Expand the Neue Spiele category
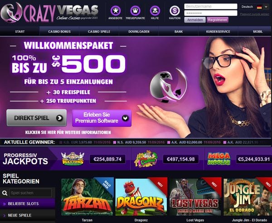 [x=28, y=215]
